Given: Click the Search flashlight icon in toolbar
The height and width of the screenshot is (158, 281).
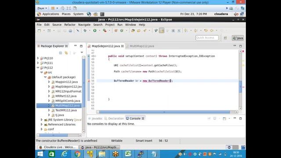Looking at the screenshot, I should point(145,31).
